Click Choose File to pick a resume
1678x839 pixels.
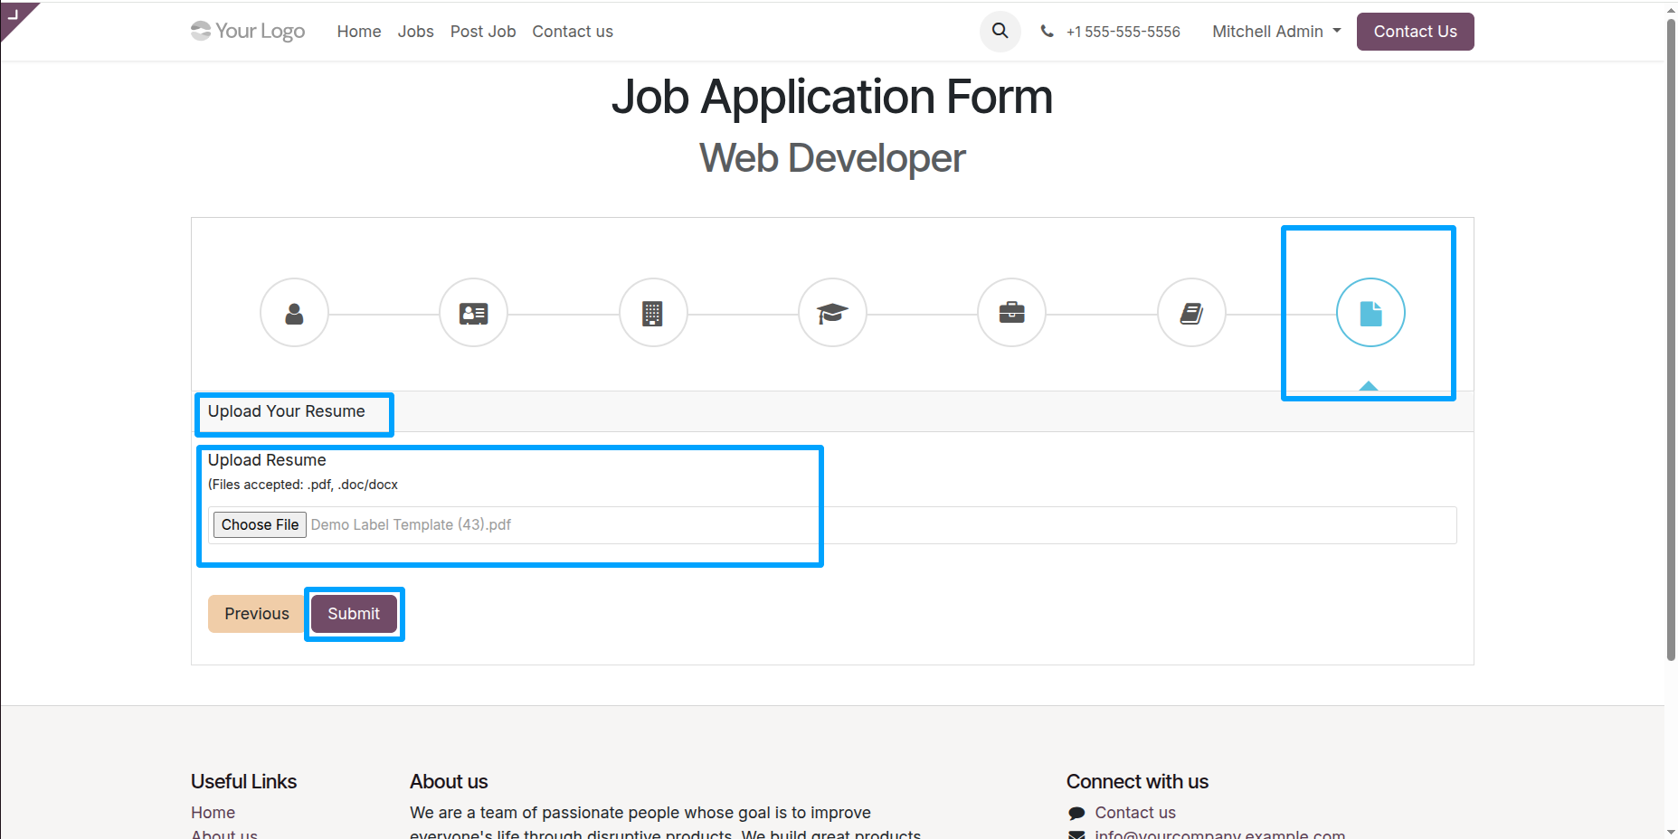coord(260,524)
